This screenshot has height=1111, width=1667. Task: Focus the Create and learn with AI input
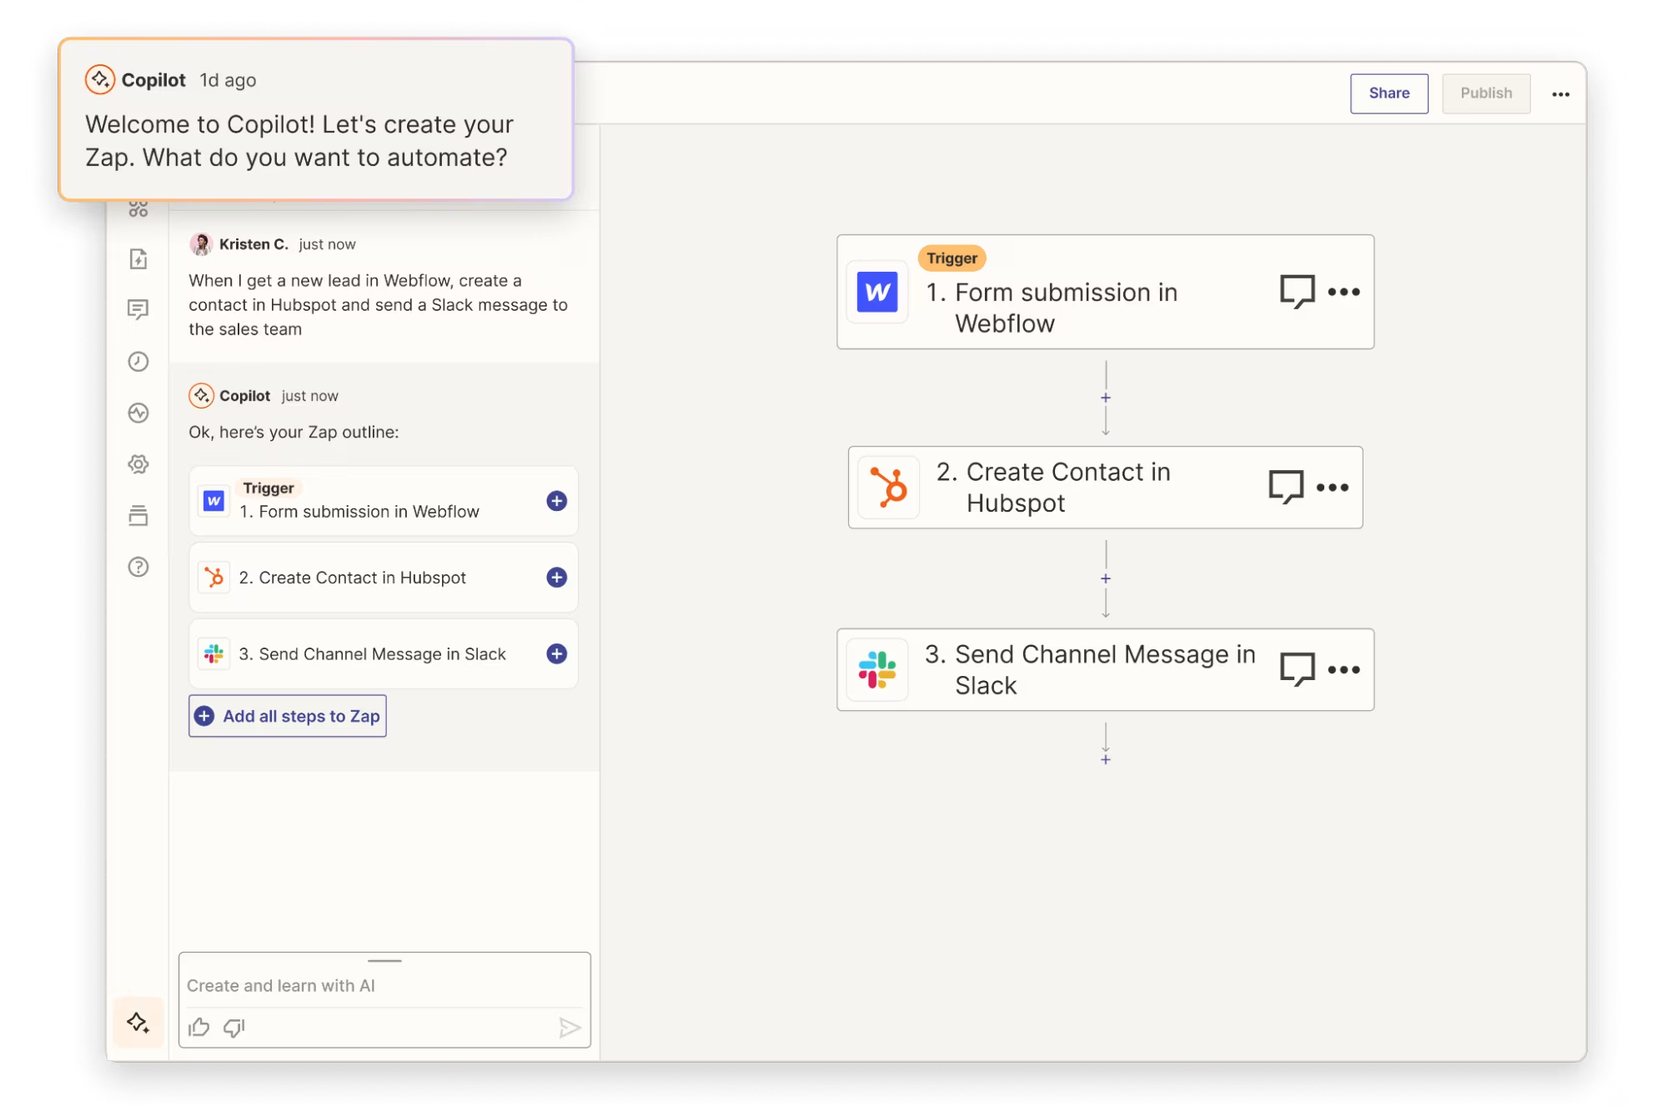pos(384,985)
